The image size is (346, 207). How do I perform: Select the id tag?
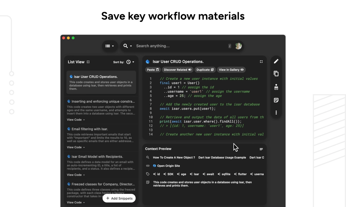pos(157,174)
